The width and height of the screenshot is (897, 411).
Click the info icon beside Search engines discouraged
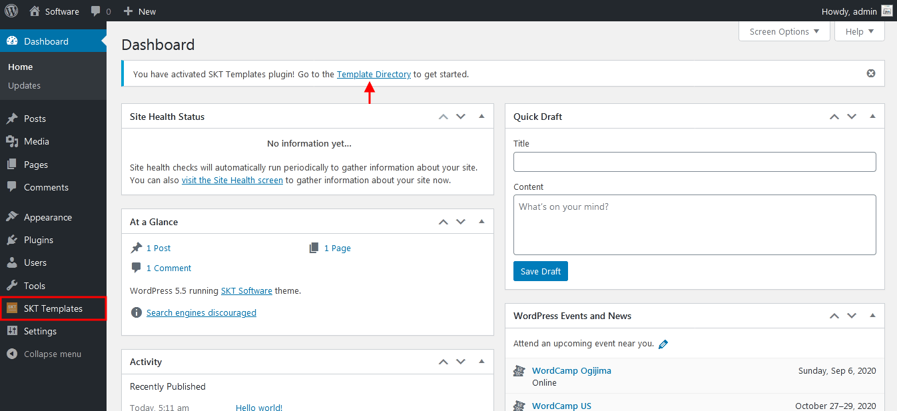point(137,312)
